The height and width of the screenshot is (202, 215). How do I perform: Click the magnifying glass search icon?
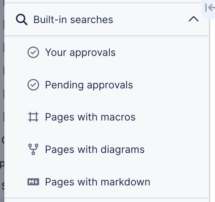pos(22,19)
